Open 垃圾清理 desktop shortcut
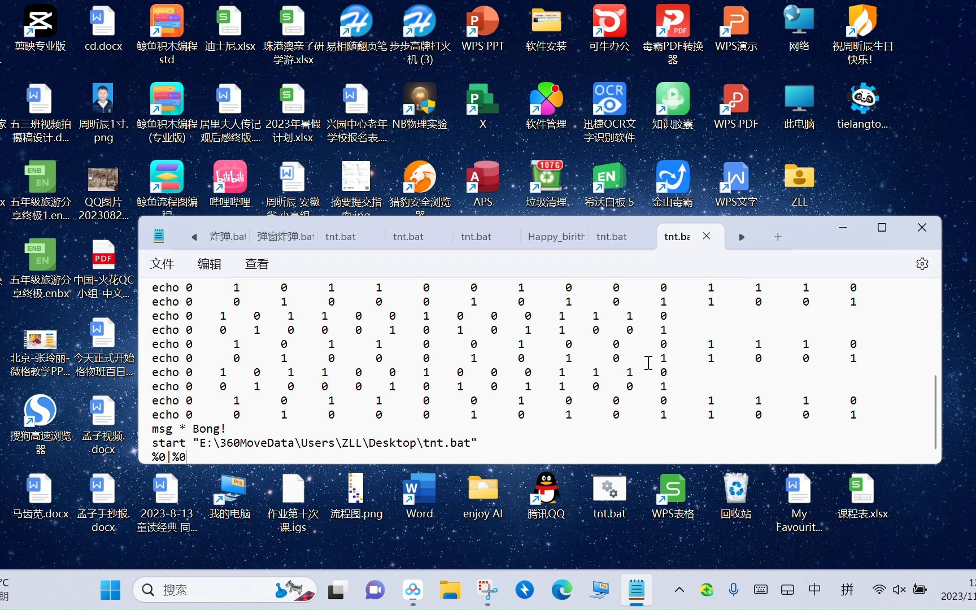The width and height of the screenshot is (976, 610). (x=546, y=184)
